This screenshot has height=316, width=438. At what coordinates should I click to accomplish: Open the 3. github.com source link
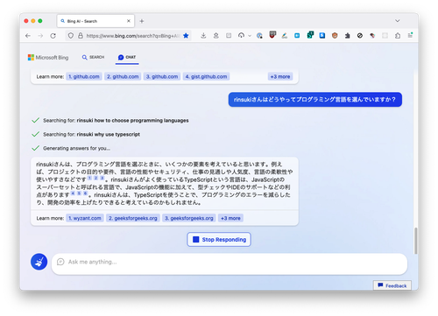point(162,76)
